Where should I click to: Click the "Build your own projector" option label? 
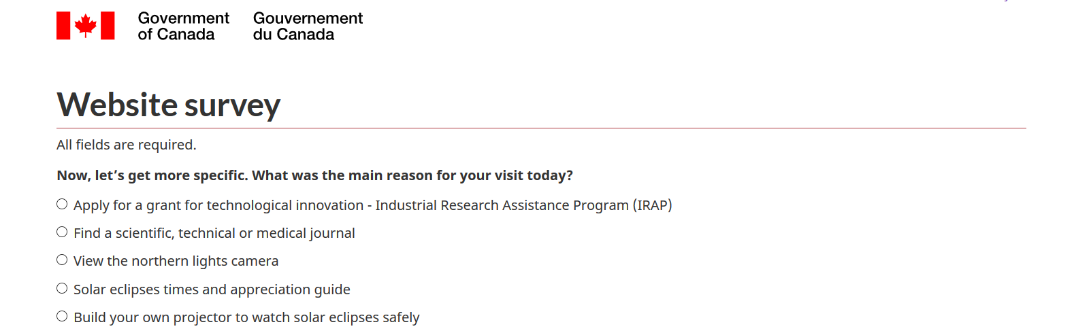pos(246,317)
